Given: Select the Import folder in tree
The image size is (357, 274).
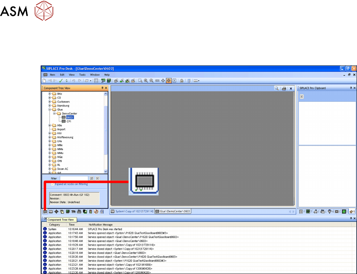Looking at the screenshot, I should [61, 129].
